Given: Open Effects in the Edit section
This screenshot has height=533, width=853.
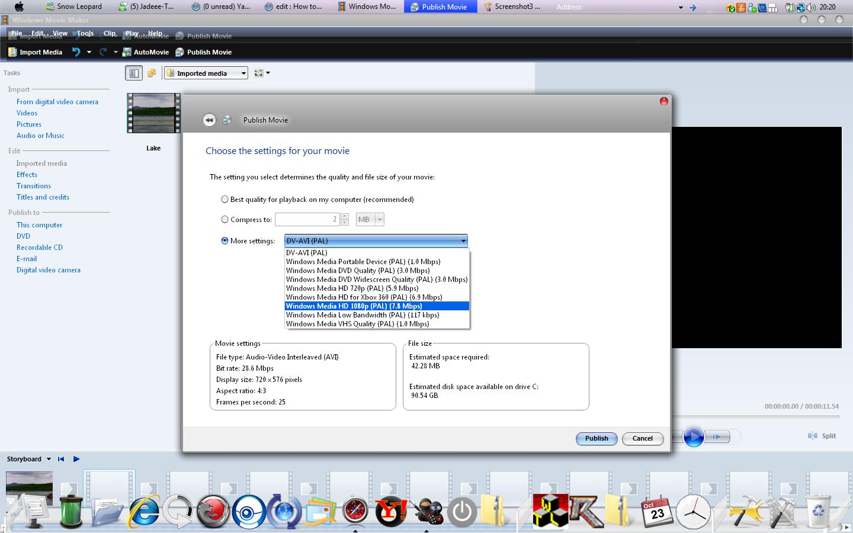Looking at the screenshot, I should [27, 175].
